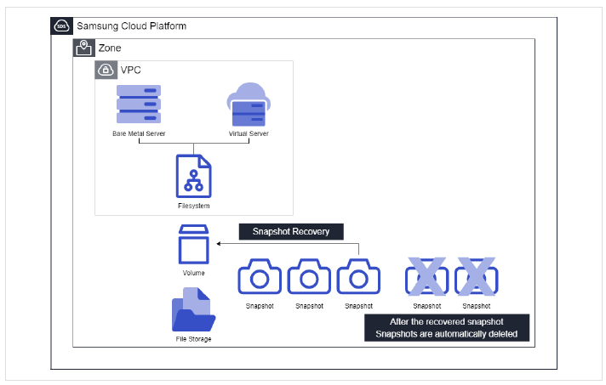The height and width of the screenshot is (385, 606).
Task: Click the "VPC" label text
Action: [130, 71]
